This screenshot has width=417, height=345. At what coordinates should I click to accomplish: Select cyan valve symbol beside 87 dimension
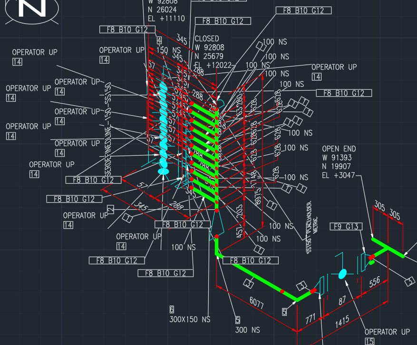coord(342,274)
